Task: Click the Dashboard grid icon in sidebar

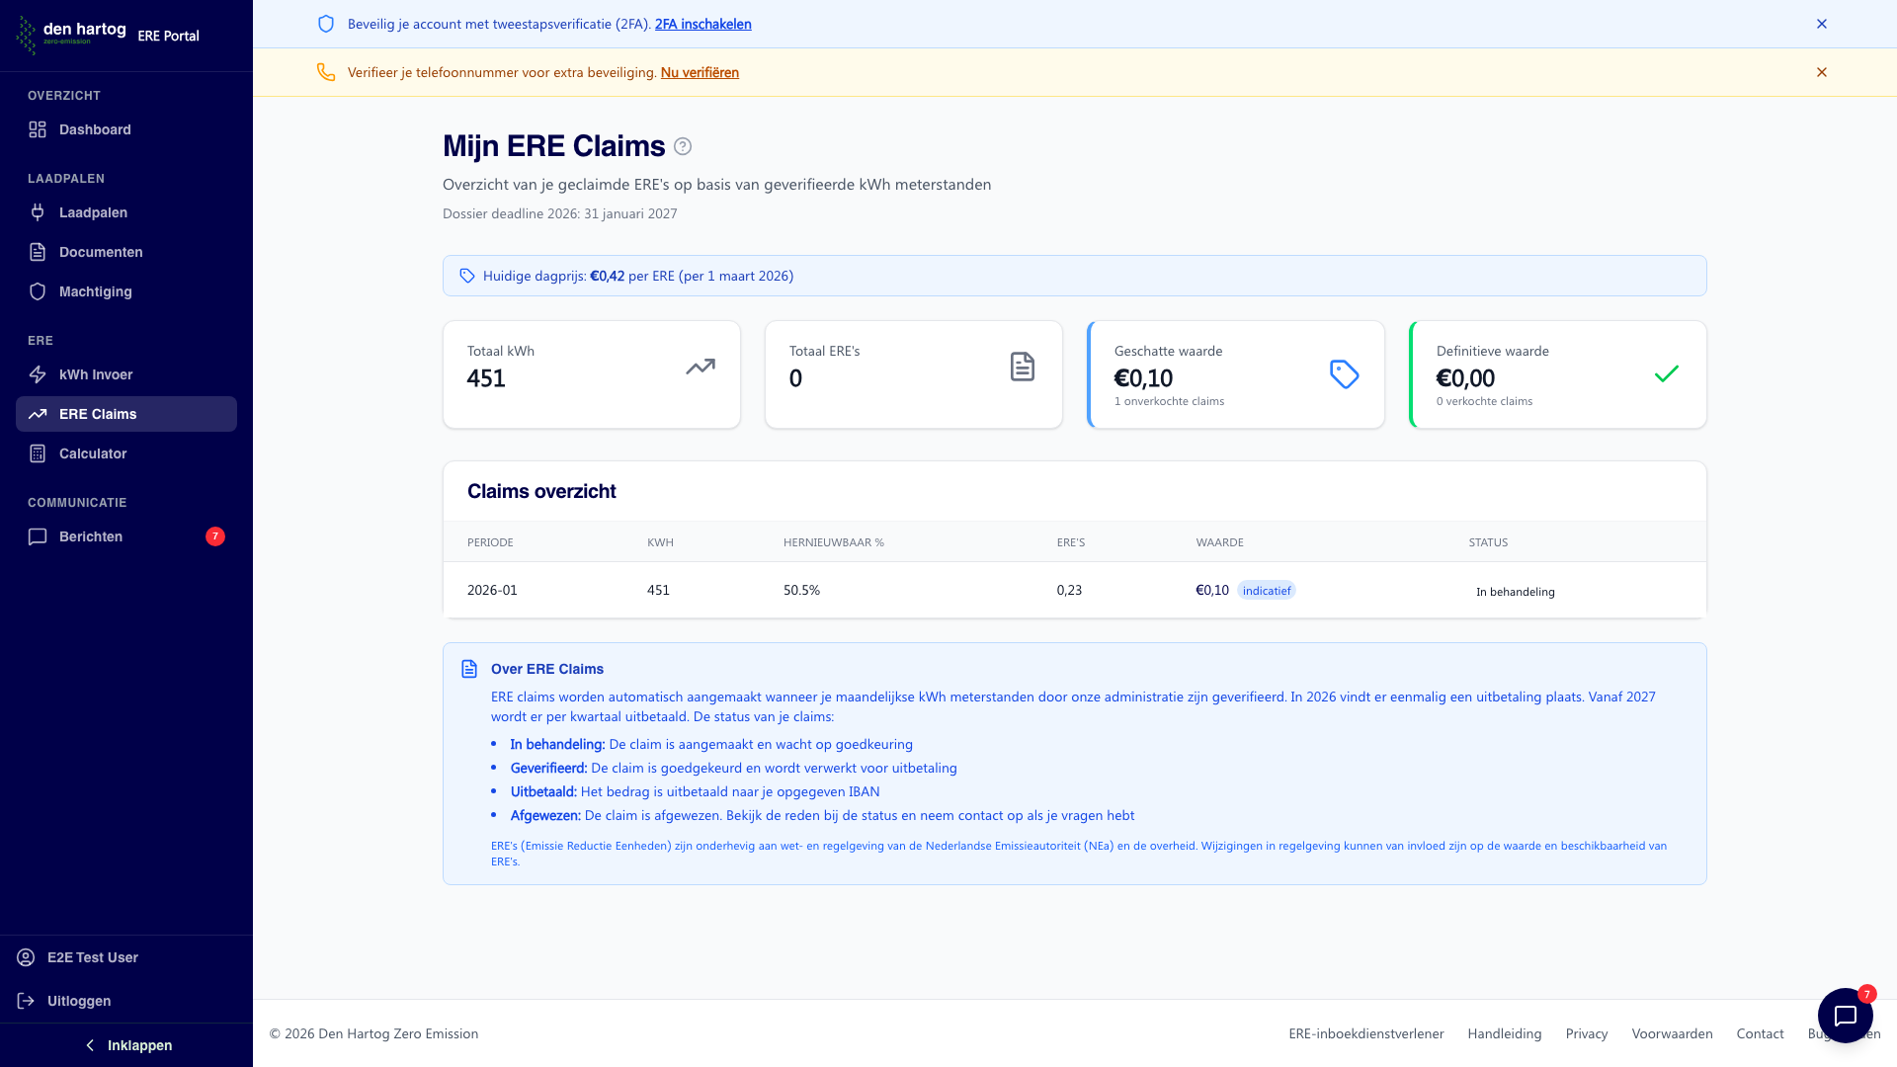Action: tap(38, 129)
